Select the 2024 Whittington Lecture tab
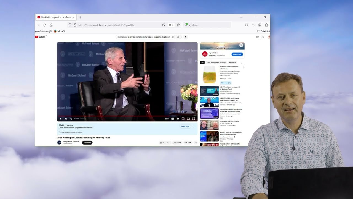This screenshot has height=199, width=353. click(56, 17)
